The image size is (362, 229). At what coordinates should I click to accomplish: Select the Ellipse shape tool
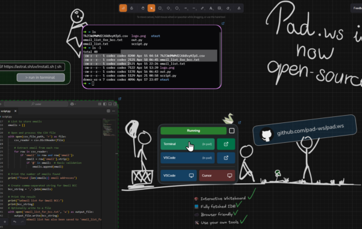pos(177,8)
